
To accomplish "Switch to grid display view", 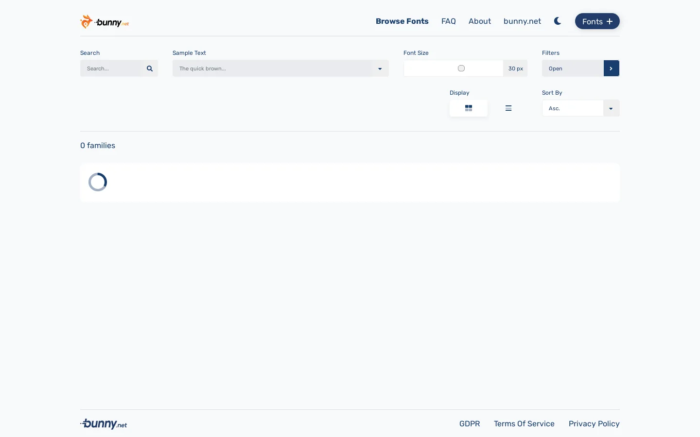I will (469, 108).
